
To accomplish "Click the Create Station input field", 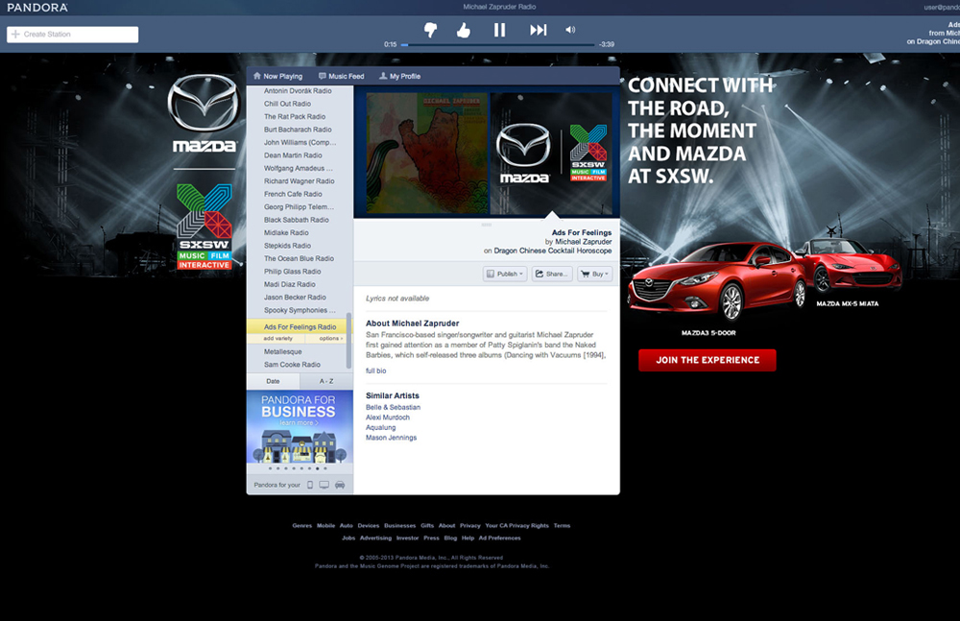I will (x=72, y=35).
